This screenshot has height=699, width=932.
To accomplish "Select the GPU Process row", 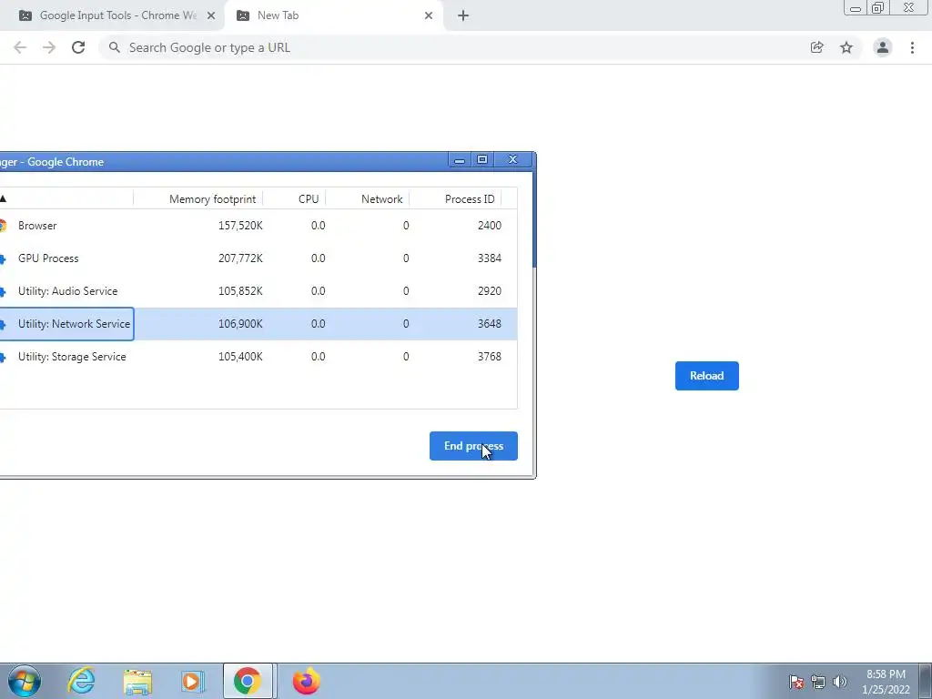I will (x=258, y=258).
